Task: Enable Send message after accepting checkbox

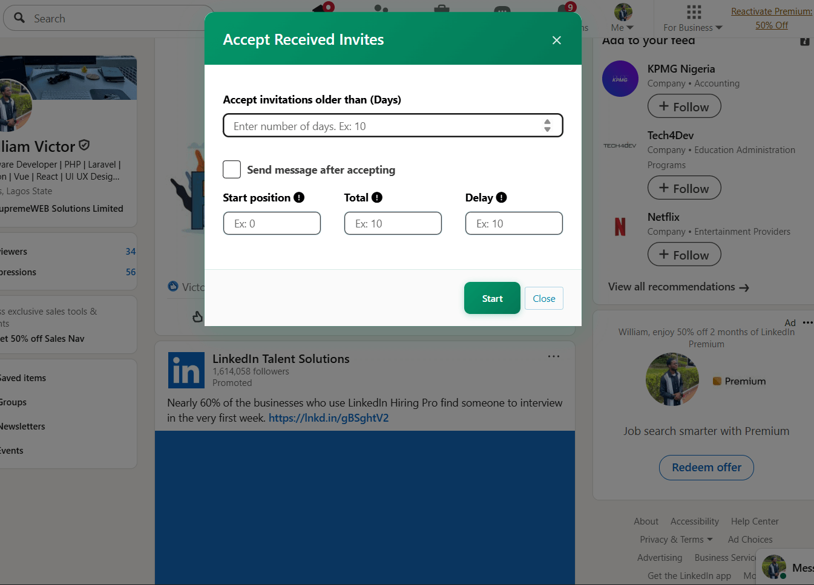Action: 232,169
